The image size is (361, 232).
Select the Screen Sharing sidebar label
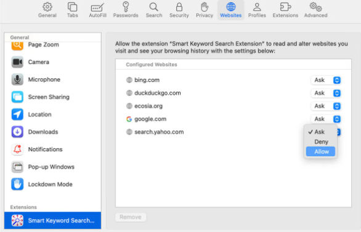(x=49, y=97)
